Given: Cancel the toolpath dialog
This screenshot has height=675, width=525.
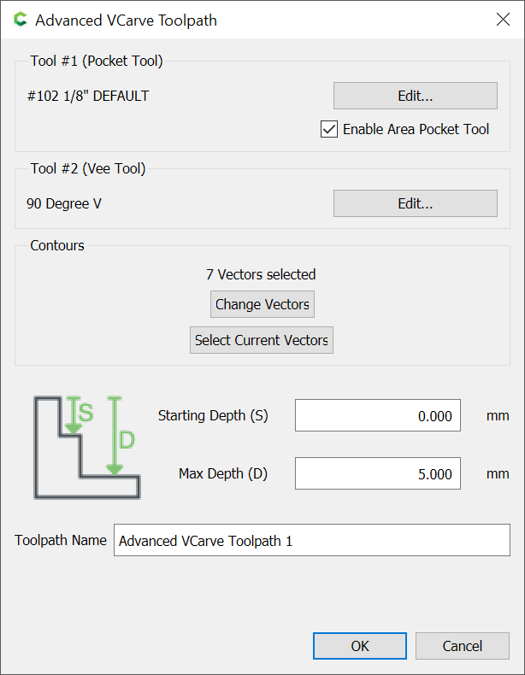Looking at the screenshot, I should click(462, 646).
